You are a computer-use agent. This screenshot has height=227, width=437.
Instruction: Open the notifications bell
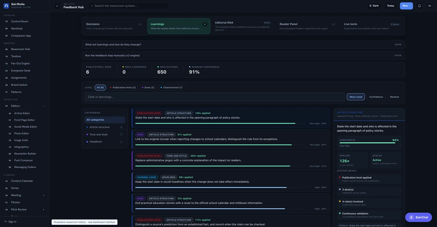pos(420,6)
